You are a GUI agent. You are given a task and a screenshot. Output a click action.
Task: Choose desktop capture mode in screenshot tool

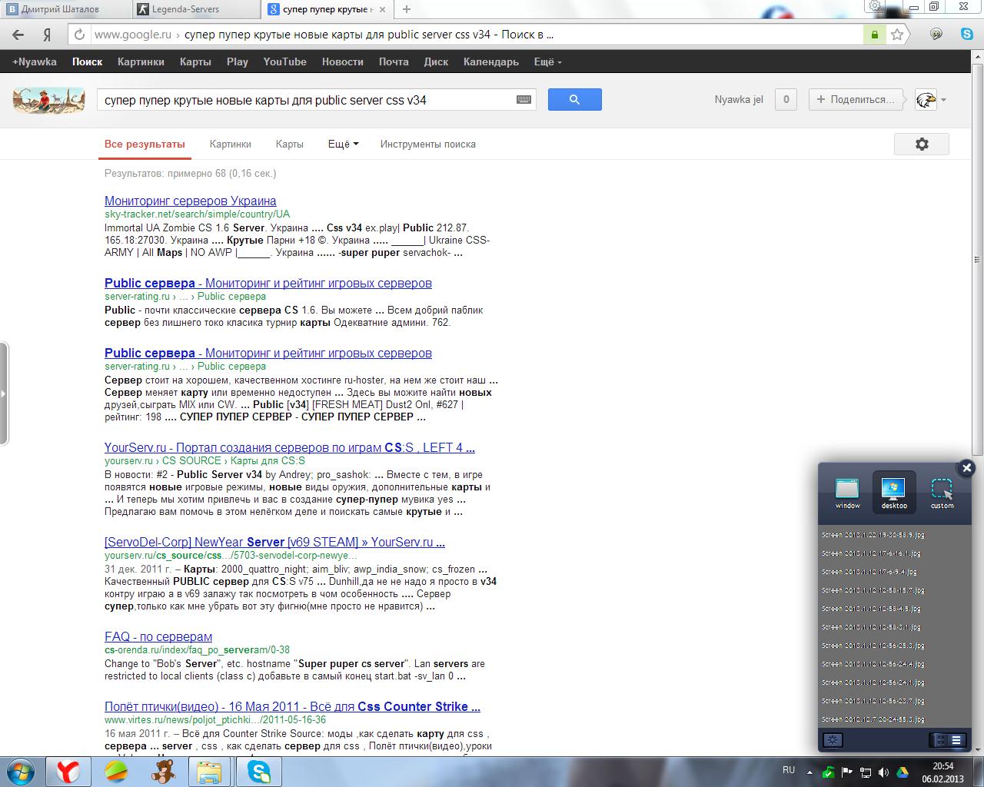click(894, 492)
